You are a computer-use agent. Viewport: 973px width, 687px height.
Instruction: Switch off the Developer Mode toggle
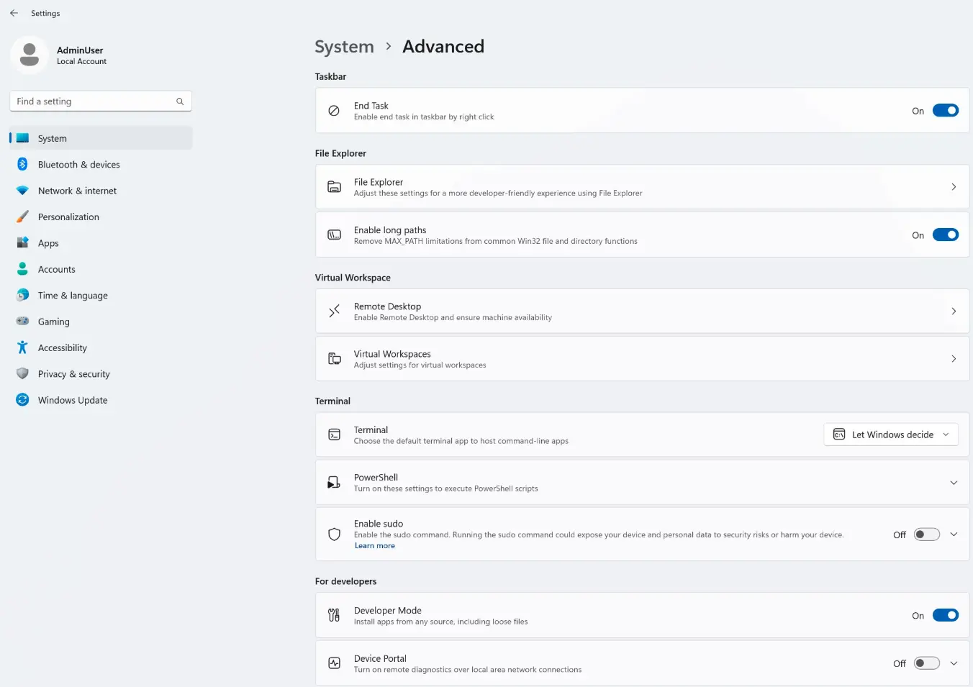(945, 616)
